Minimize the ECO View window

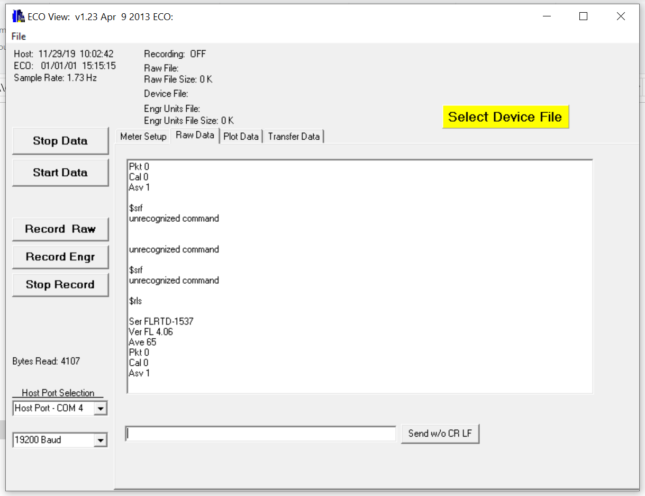(546, 16)
